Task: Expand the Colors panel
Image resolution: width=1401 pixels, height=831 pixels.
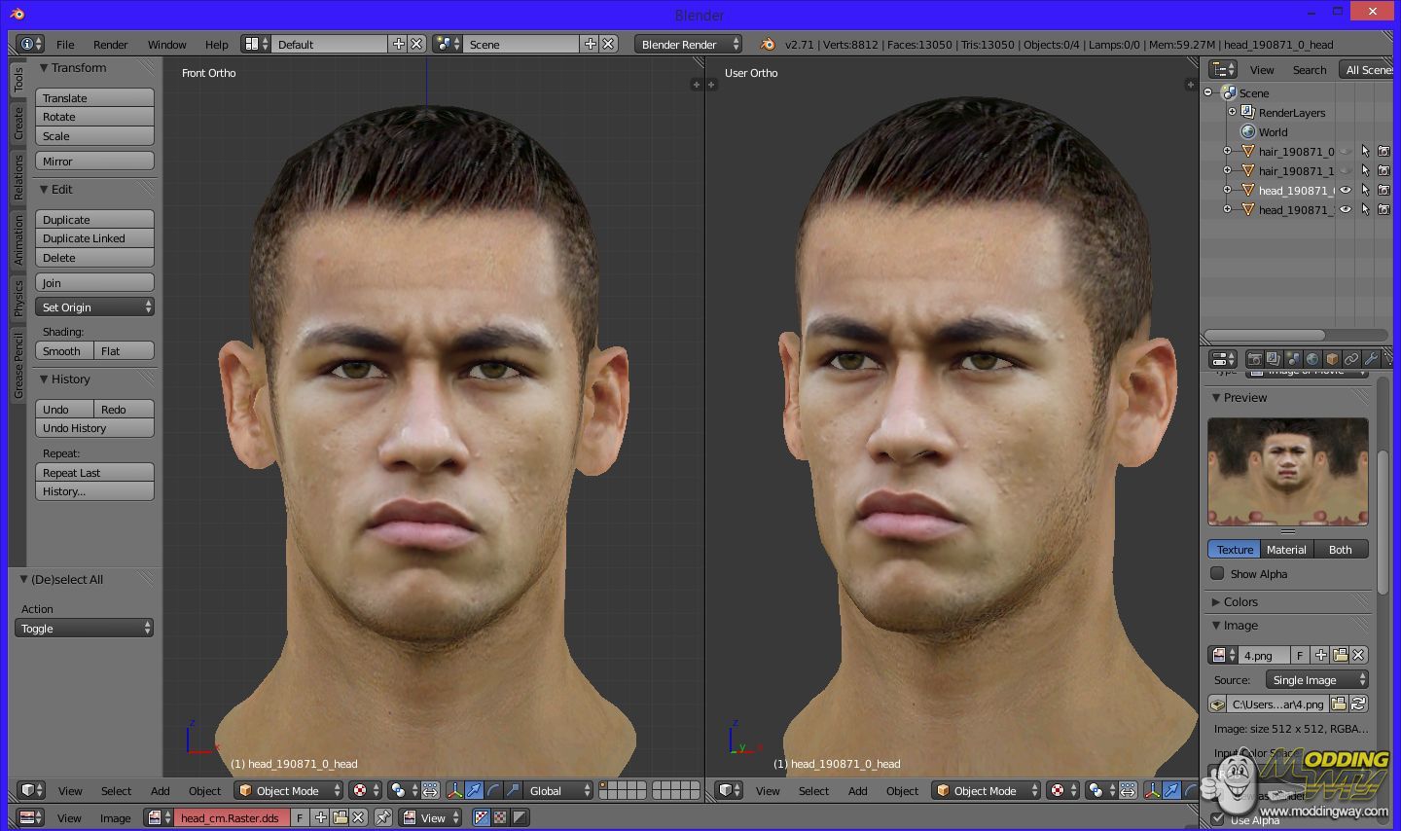Action: [x=1240, y=601]
